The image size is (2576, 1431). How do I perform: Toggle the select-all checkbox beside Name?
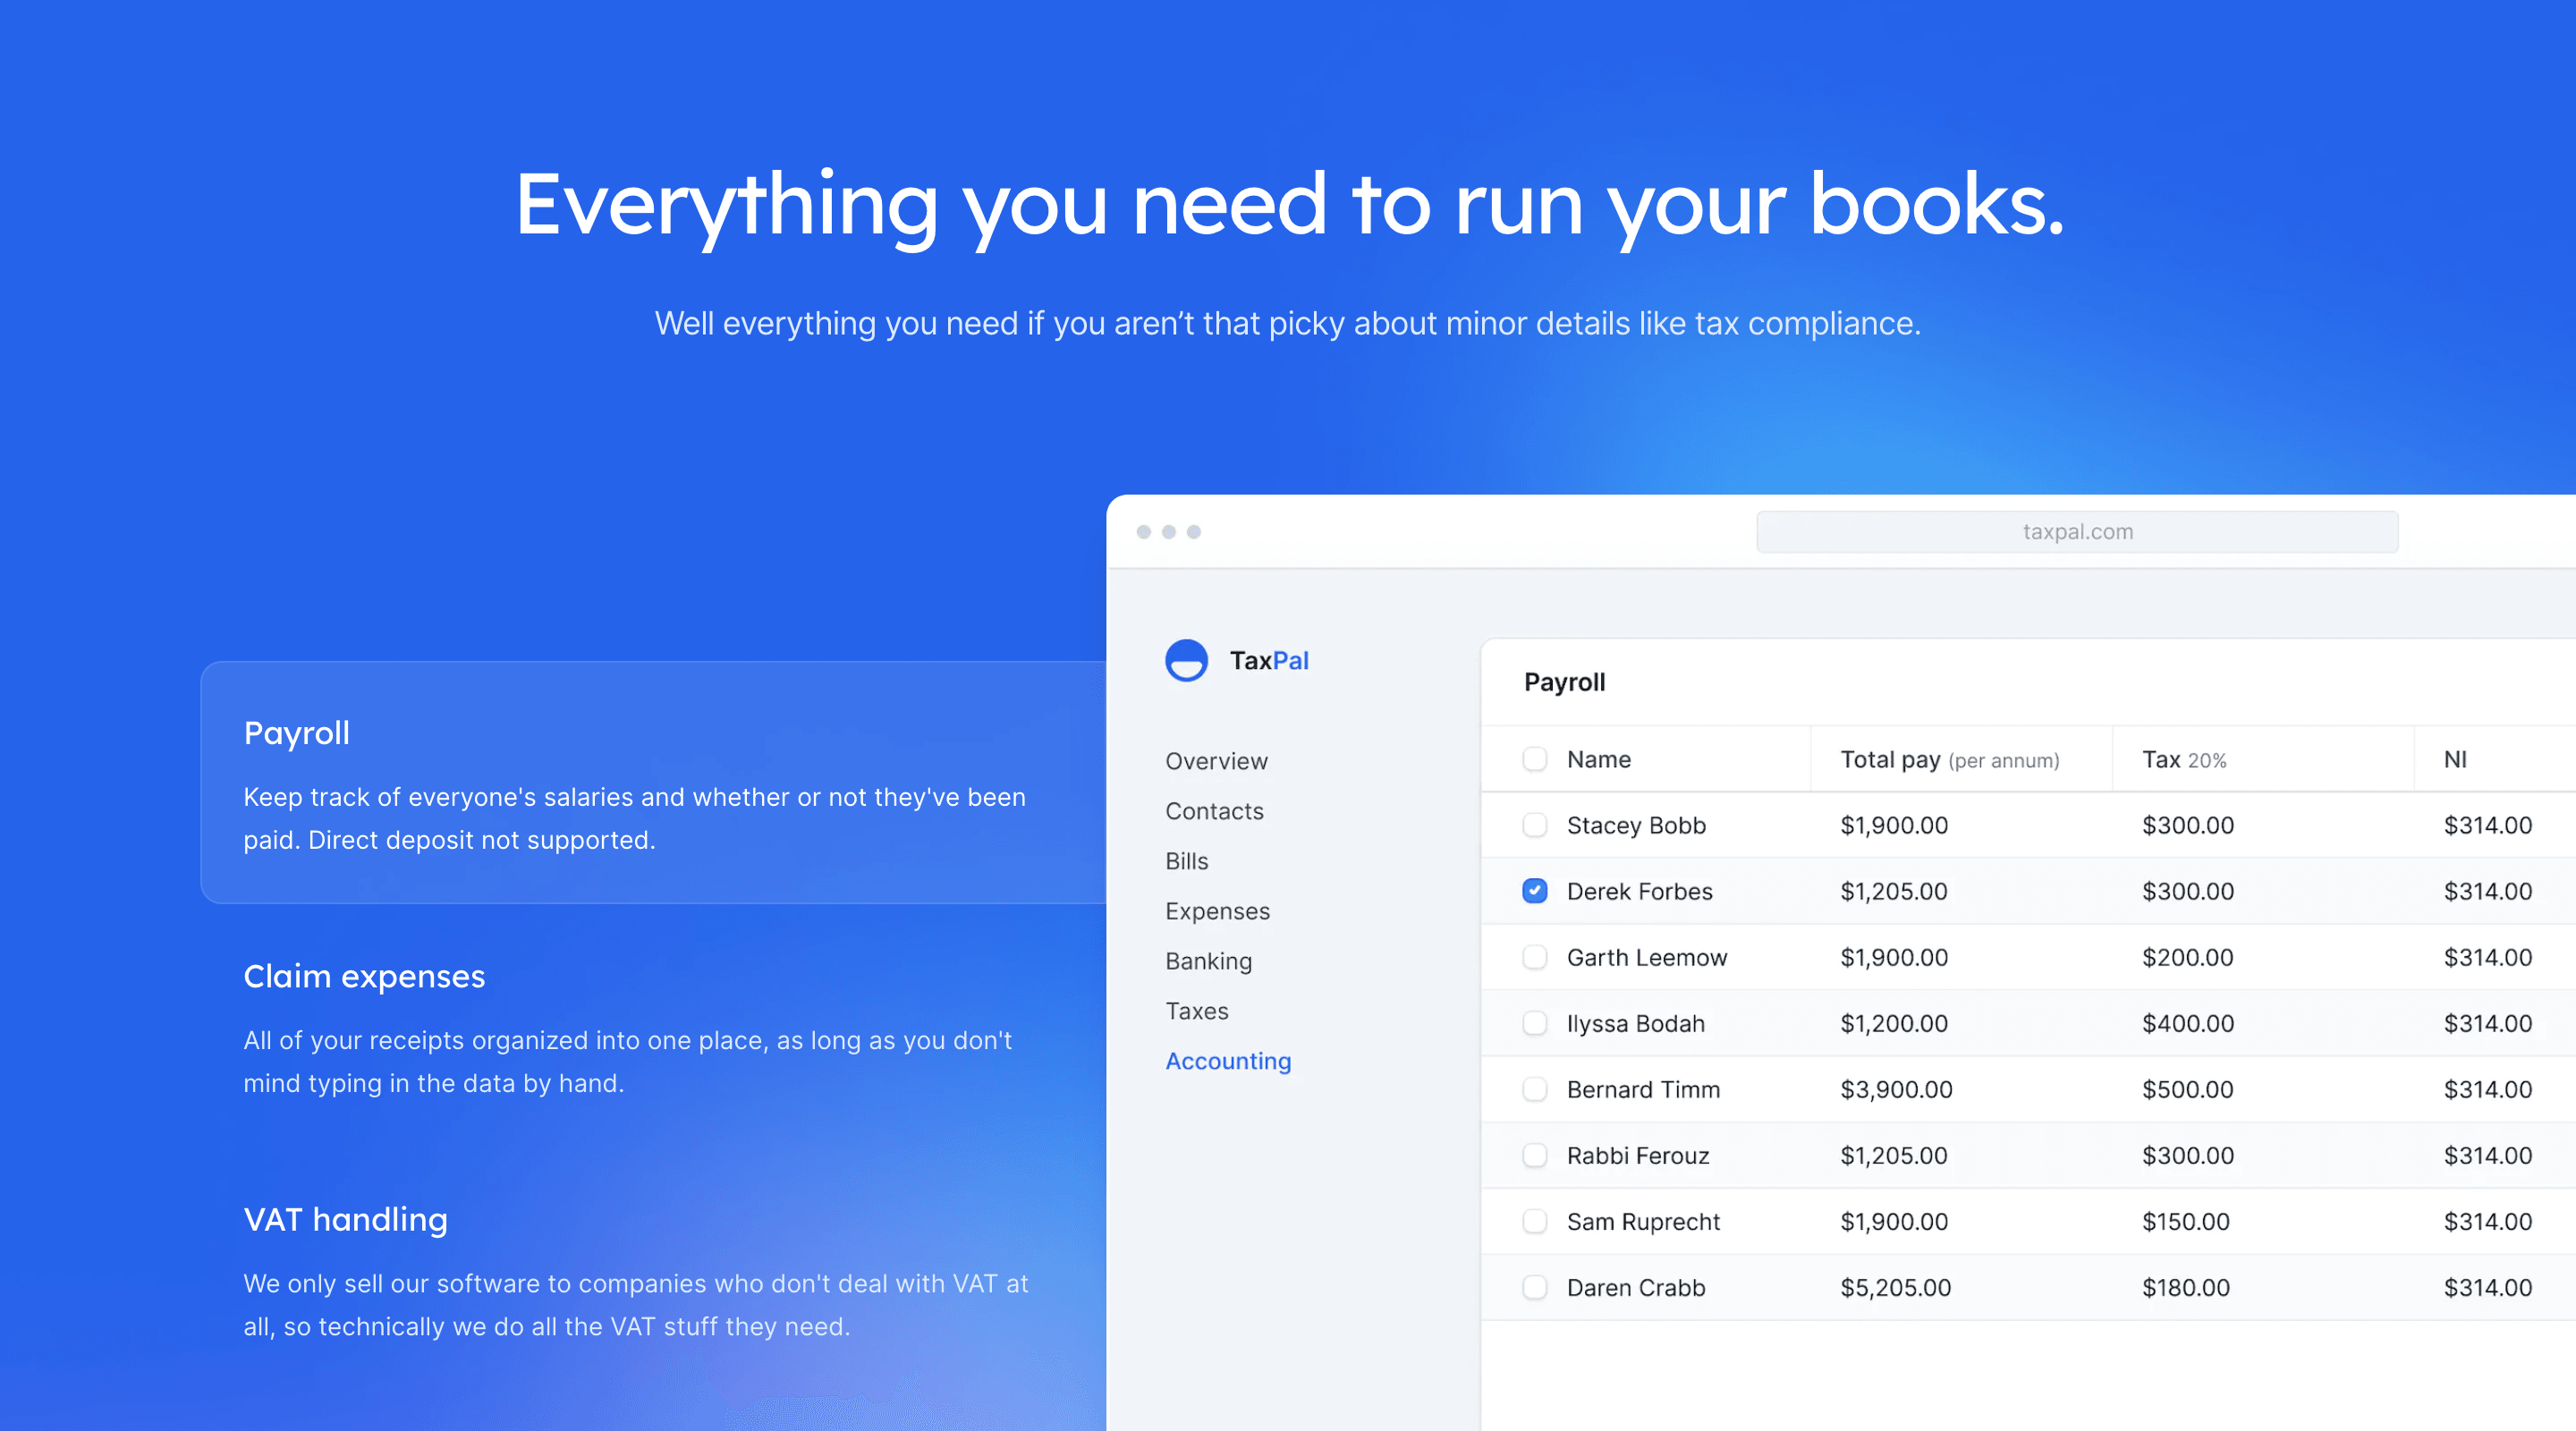point(1534,759)
